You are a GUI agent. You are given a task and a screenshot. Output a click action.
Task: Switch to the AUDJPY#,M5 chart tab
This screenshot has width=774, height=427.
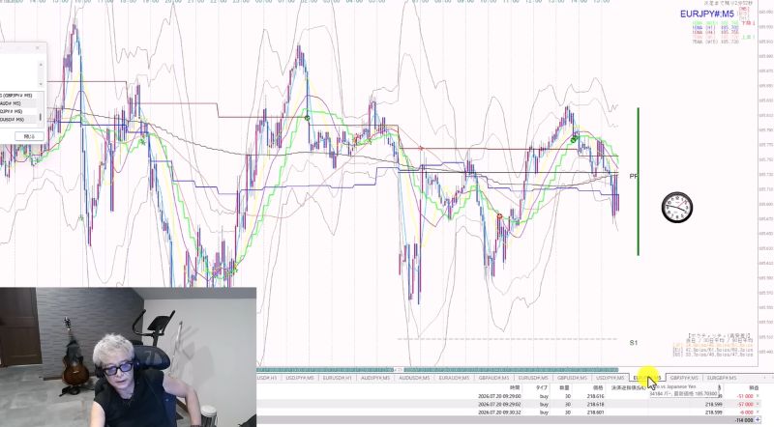coord(375,378)
